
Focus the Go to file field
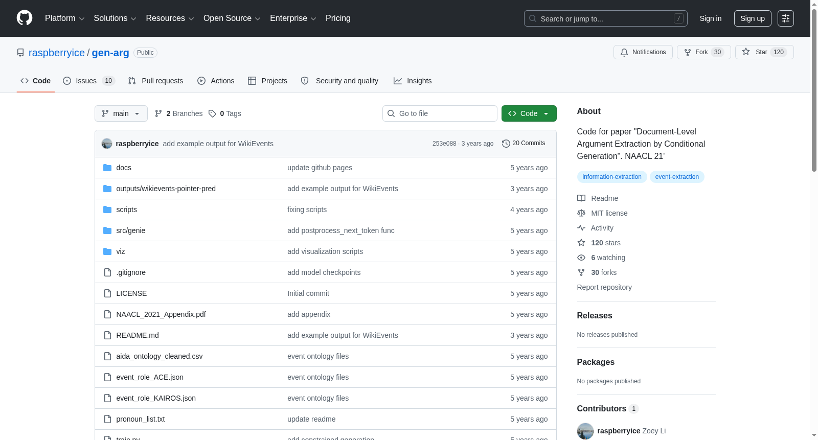point(440,113)
